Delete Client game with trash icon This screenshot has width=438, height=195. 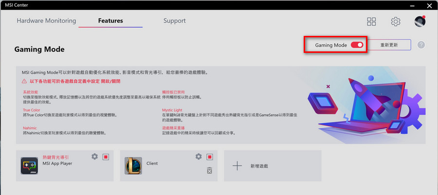click(209, 170)
